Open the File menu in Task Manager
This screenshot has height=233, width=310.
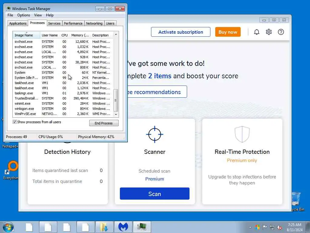click(x=10, y=15)
